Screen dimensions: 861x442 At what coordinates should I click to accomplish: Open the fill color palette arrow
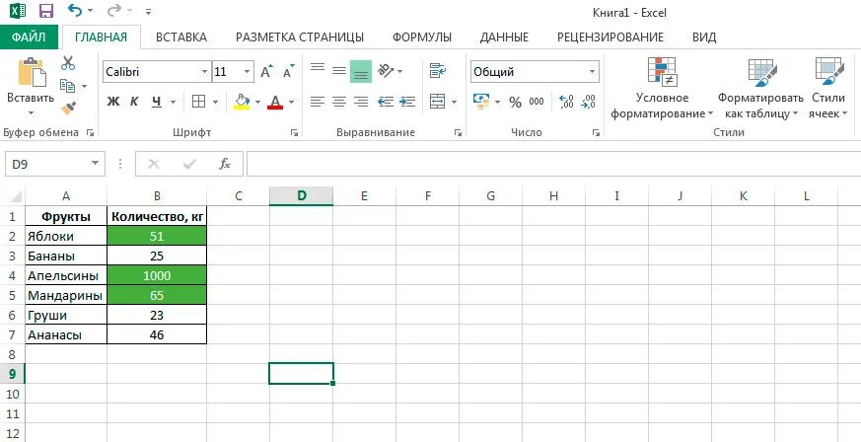tap(257, 103)
